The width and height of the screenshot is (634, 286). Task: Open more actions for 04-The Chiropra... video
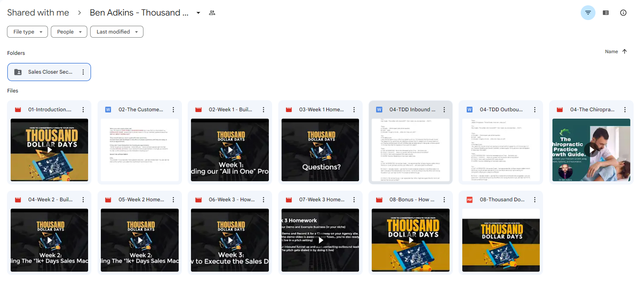[625, 110]
